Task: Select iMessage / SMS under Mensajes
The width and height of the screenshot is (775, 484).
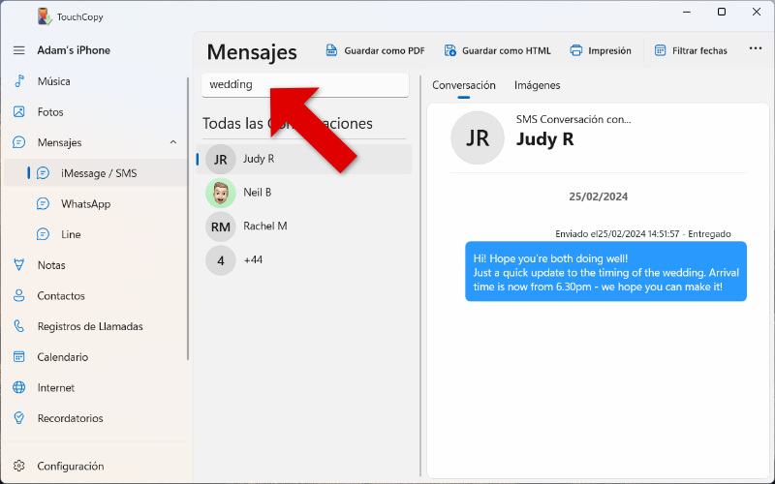Action: tap(95, 173)
